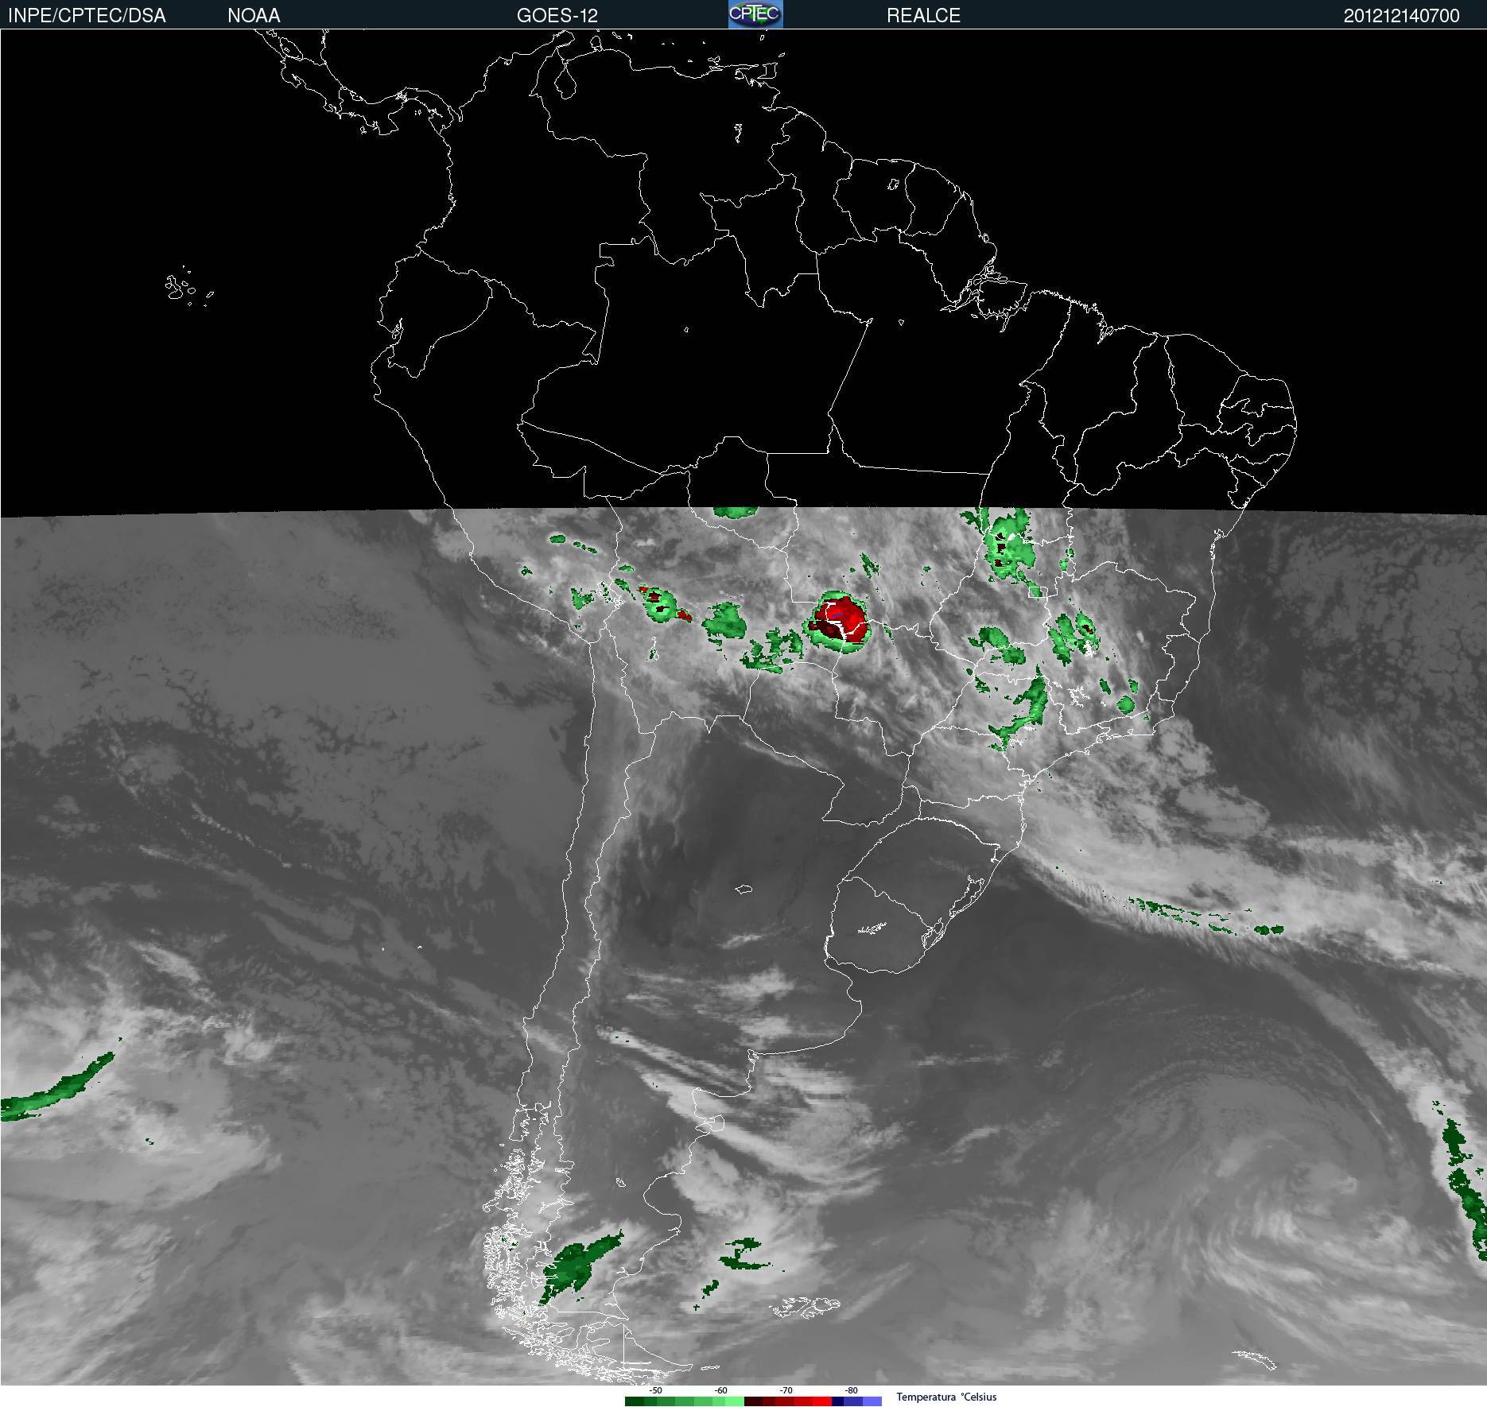Click the -80 value on the legend
The width and height of the screenshot is (1487, 1407).
coord(851,1390)
